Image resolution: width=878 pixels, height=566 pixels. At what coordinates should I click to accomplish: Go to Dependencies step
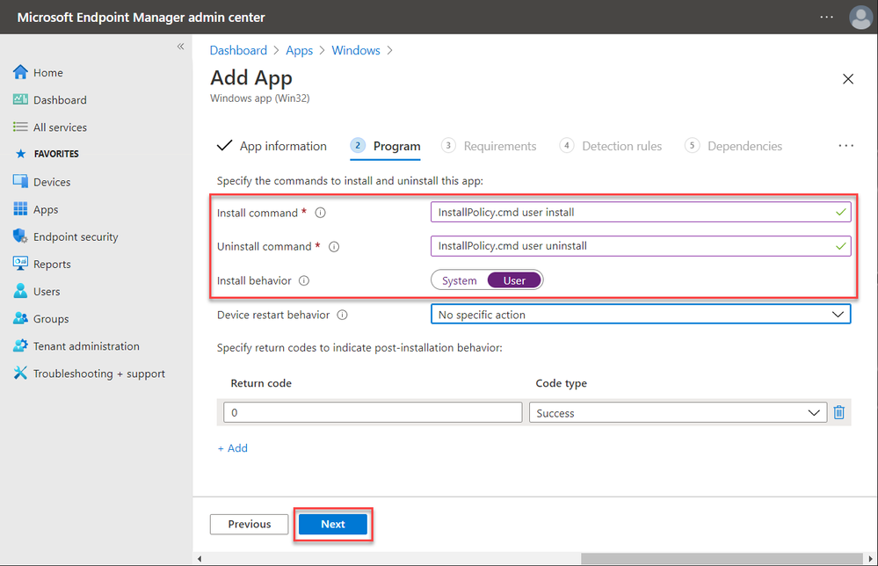click(x=734, y=146)
